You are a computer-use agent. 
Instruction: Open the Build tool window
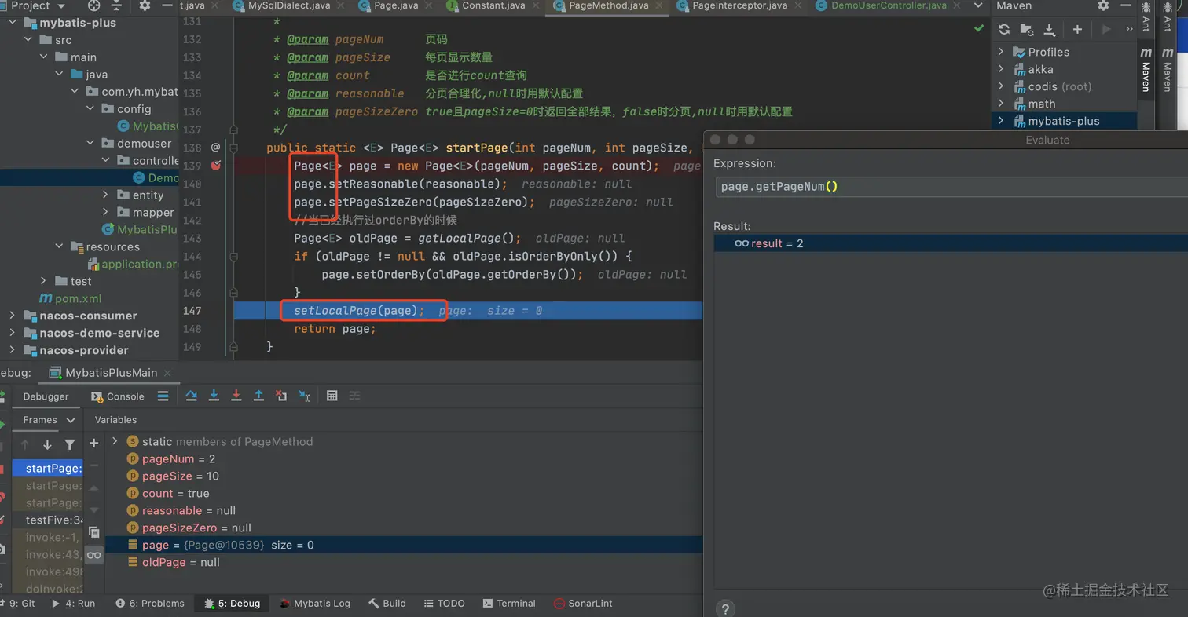387,604
